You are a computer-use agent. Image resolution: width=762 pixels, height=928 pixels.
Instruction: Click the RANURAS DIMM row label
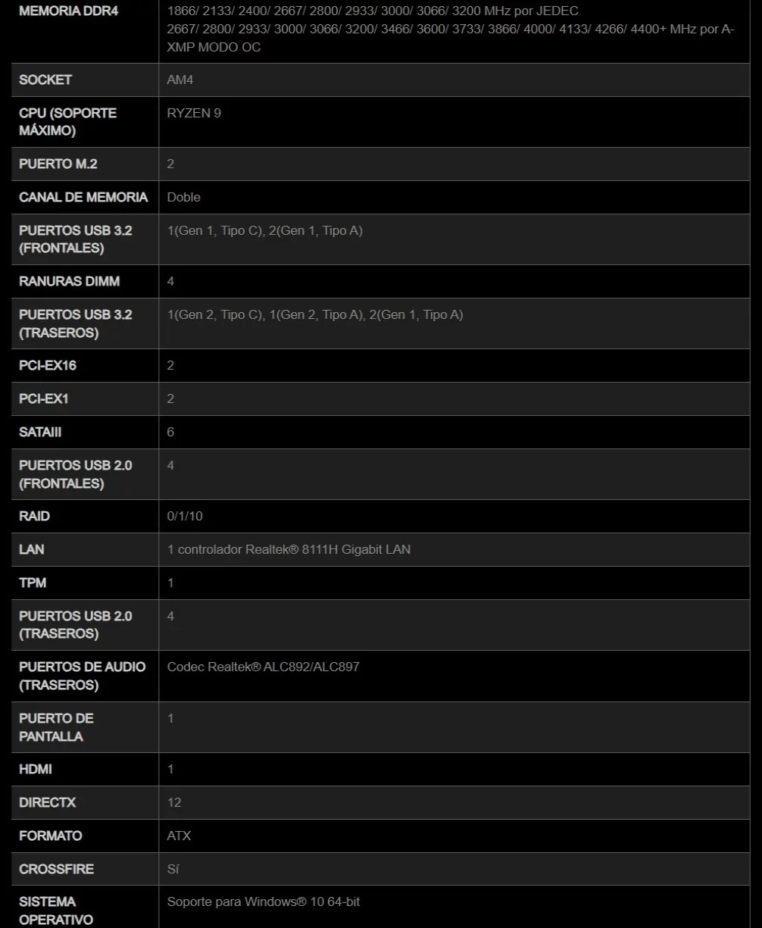69,281
